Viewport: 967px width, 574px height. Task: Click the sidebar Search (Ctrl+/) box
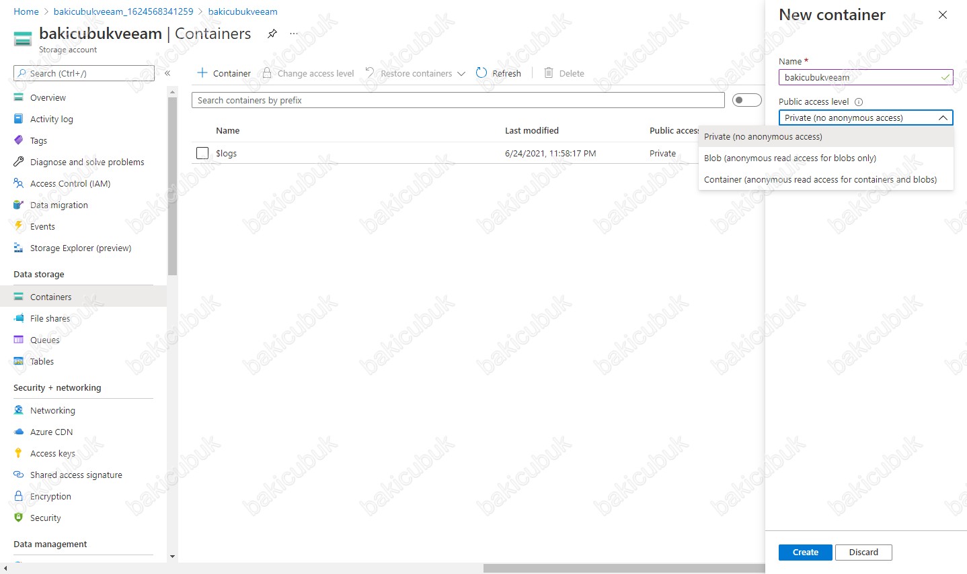pyautogui.click(x=84, y=73)
